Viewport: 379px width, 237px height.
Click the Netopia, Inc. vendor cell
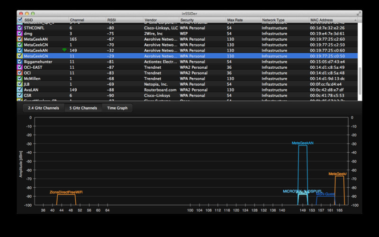(156, 84)
